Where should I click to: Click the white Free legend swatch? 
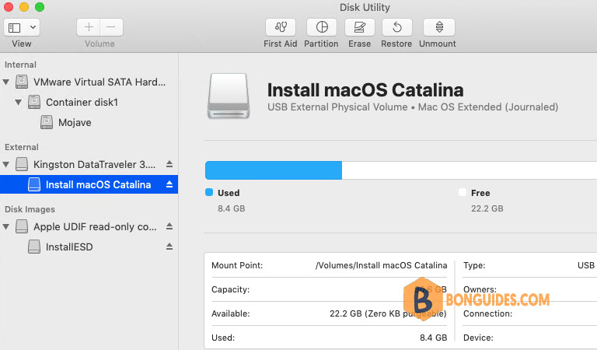click(x=463, y=192)
